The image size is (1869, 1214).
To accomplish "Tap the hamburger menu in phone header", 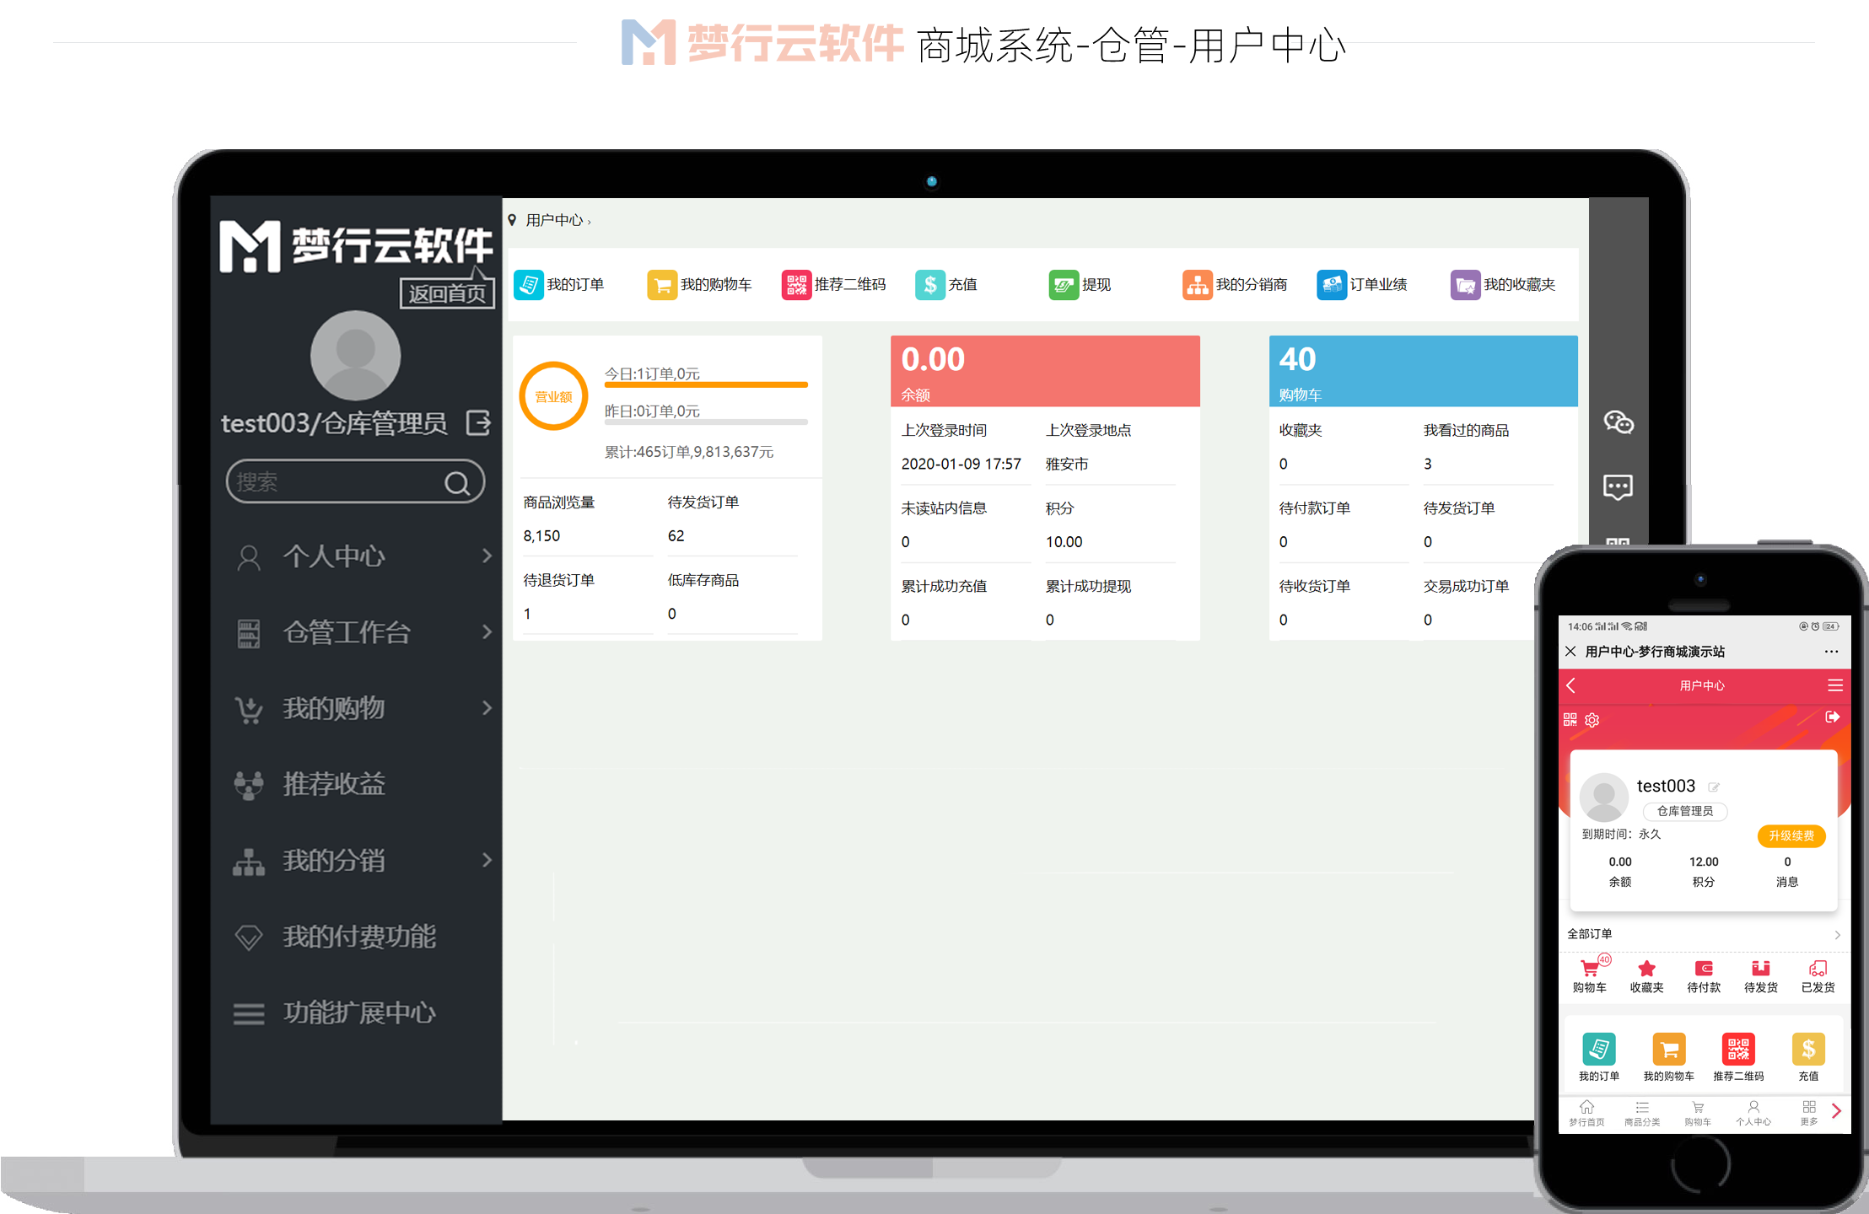I will click(x=1834, y=685).
